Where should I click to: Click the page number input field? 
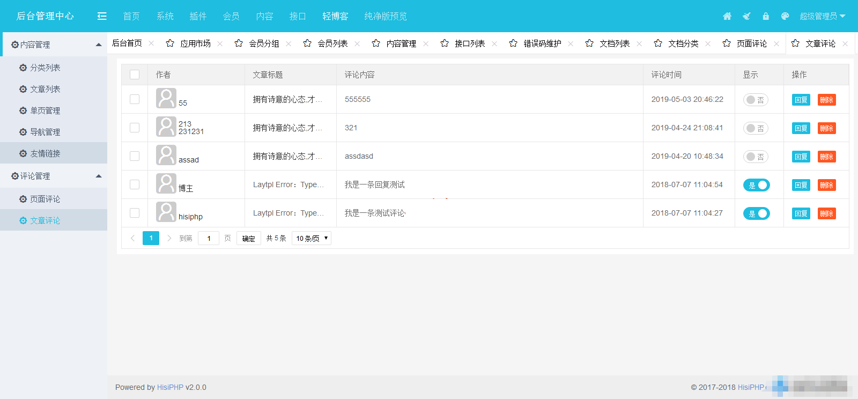(x=209, y=238)
